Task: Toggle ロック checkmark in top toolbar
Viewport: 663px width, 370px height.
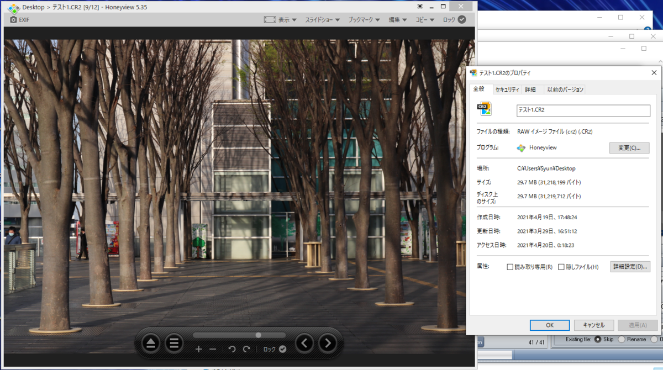Action: (x=462, y=19)
